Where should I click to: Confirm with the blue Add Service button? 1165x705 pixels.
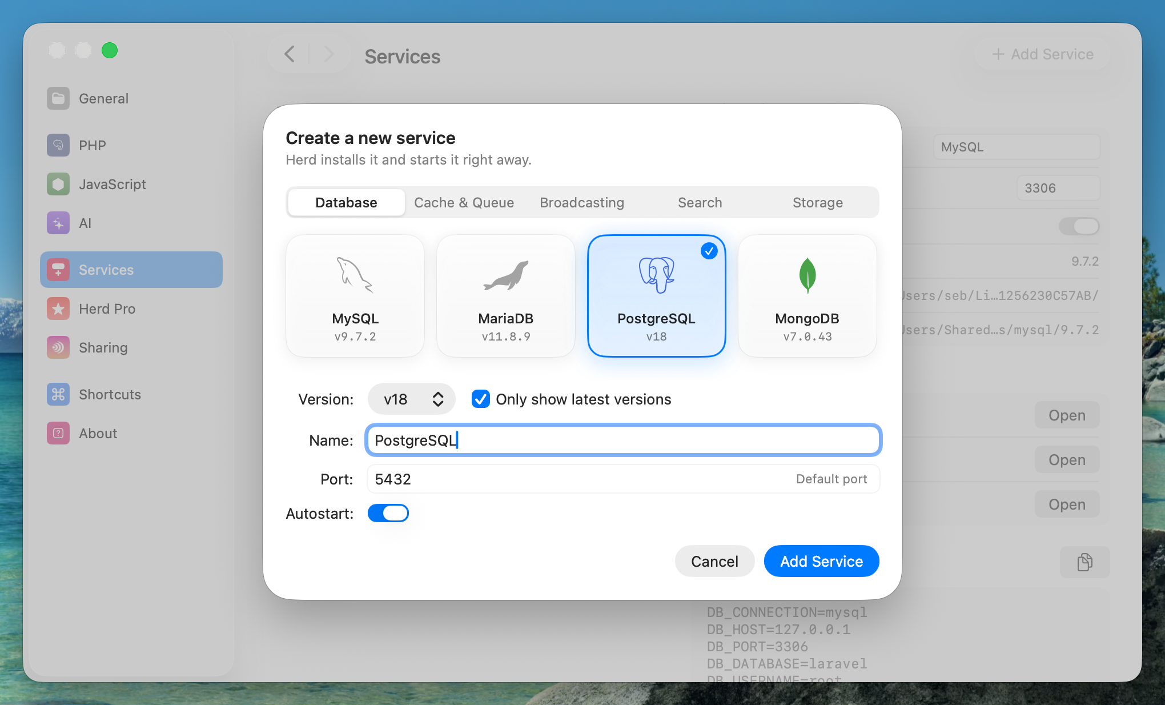tap(822, 561)
